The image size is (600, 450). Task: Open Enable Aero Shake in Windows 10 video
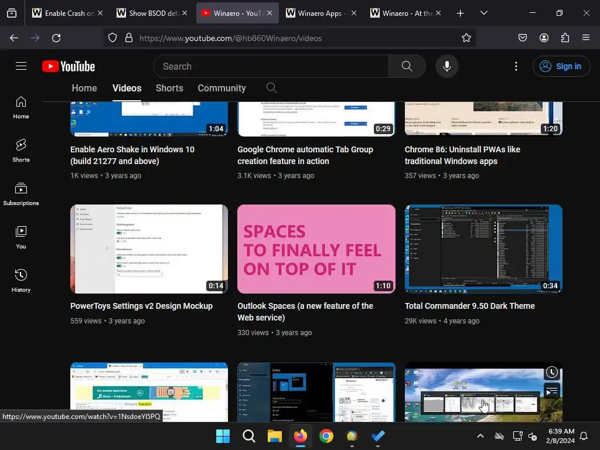[x=132, y=155]
